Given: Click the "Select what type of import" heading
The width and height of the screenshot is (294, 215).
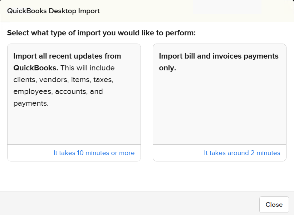Looking at the screenshot, I should click(x=101, y=33).
